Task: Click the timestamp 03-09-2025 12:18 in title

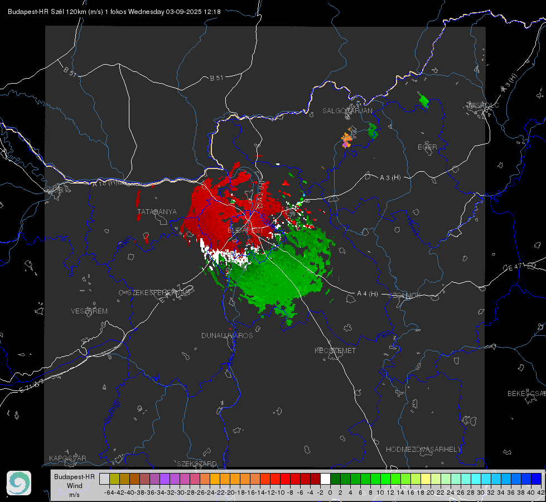Action: point(193,12)
